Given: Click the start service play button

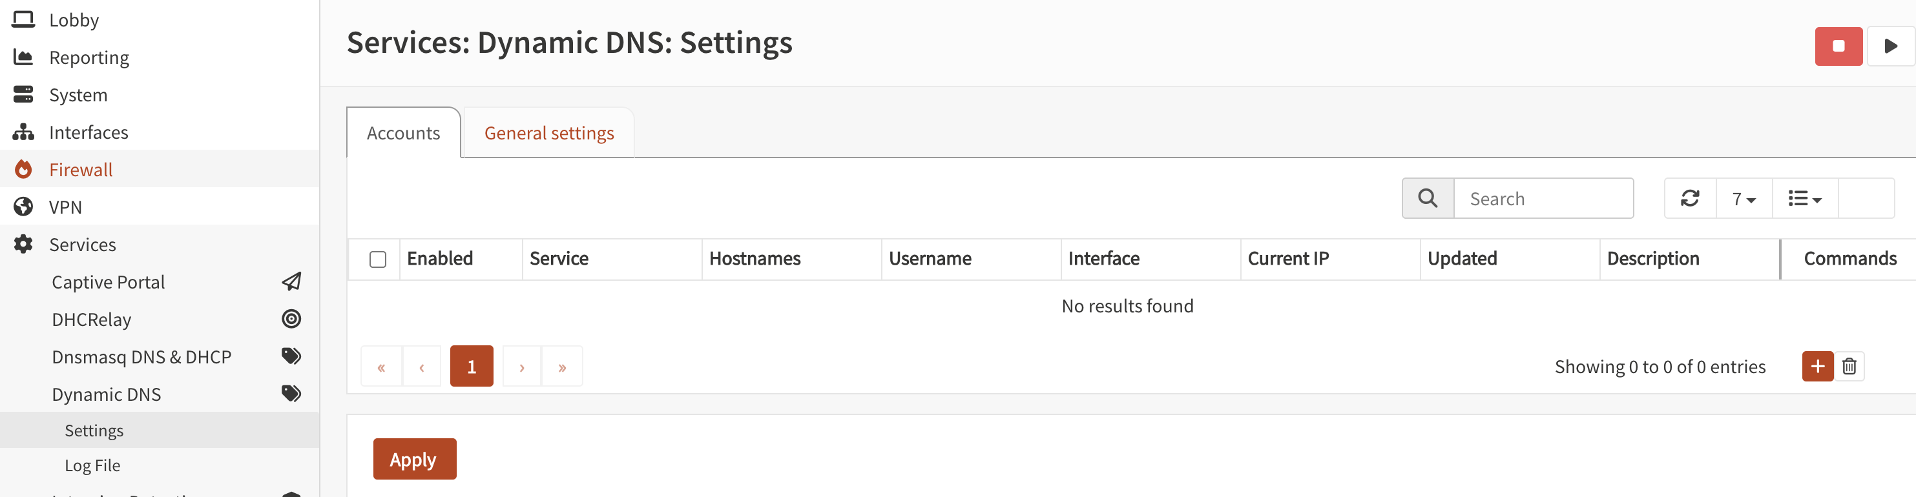Looking at the screenshot, I should (x=1890, y=46).
